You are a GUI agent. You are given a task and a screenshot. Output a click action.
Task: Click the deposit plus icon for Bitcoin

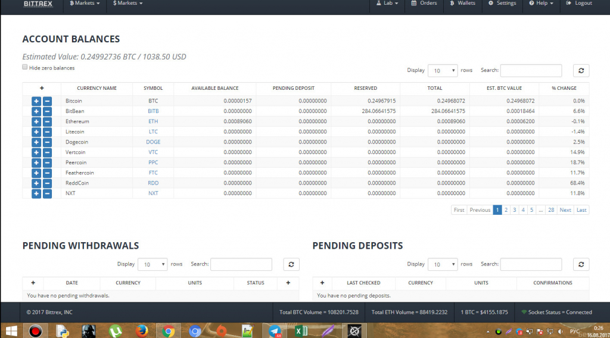click(36, 101)
